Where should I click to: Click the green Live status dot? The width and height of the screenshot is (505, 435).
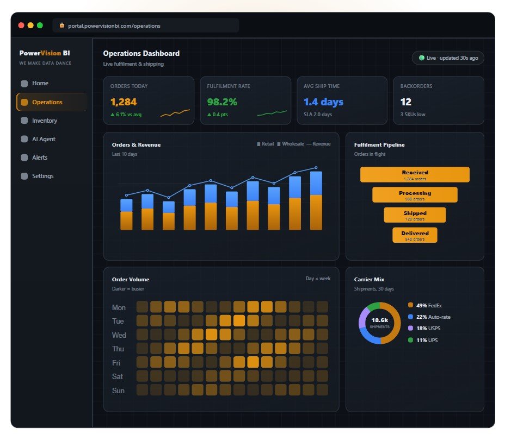[x=421, y=58]
